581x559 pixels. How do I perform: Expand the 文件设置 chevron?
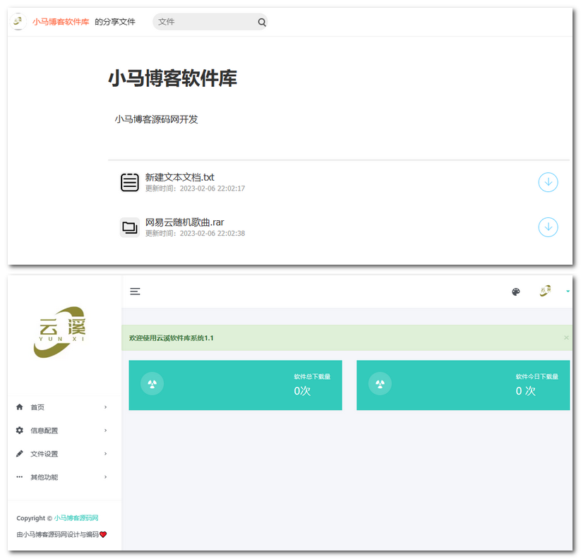[x=106, y=454]
